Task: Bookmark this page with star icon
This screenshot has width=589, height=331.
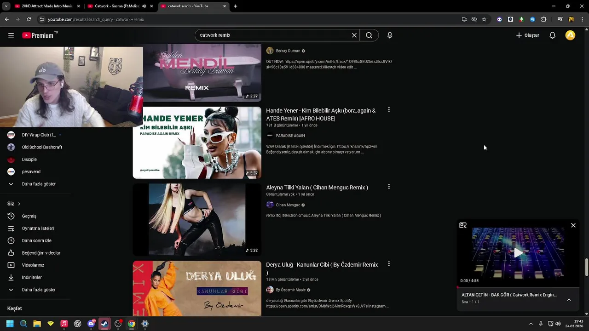Action: [x=484, y=19]
